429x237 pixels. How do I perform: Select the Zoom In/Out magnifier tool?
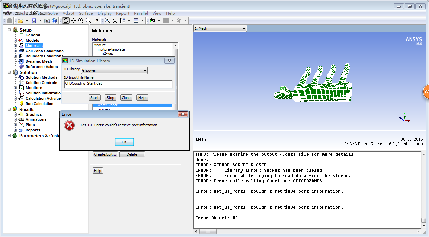click(x=81, y=21)
